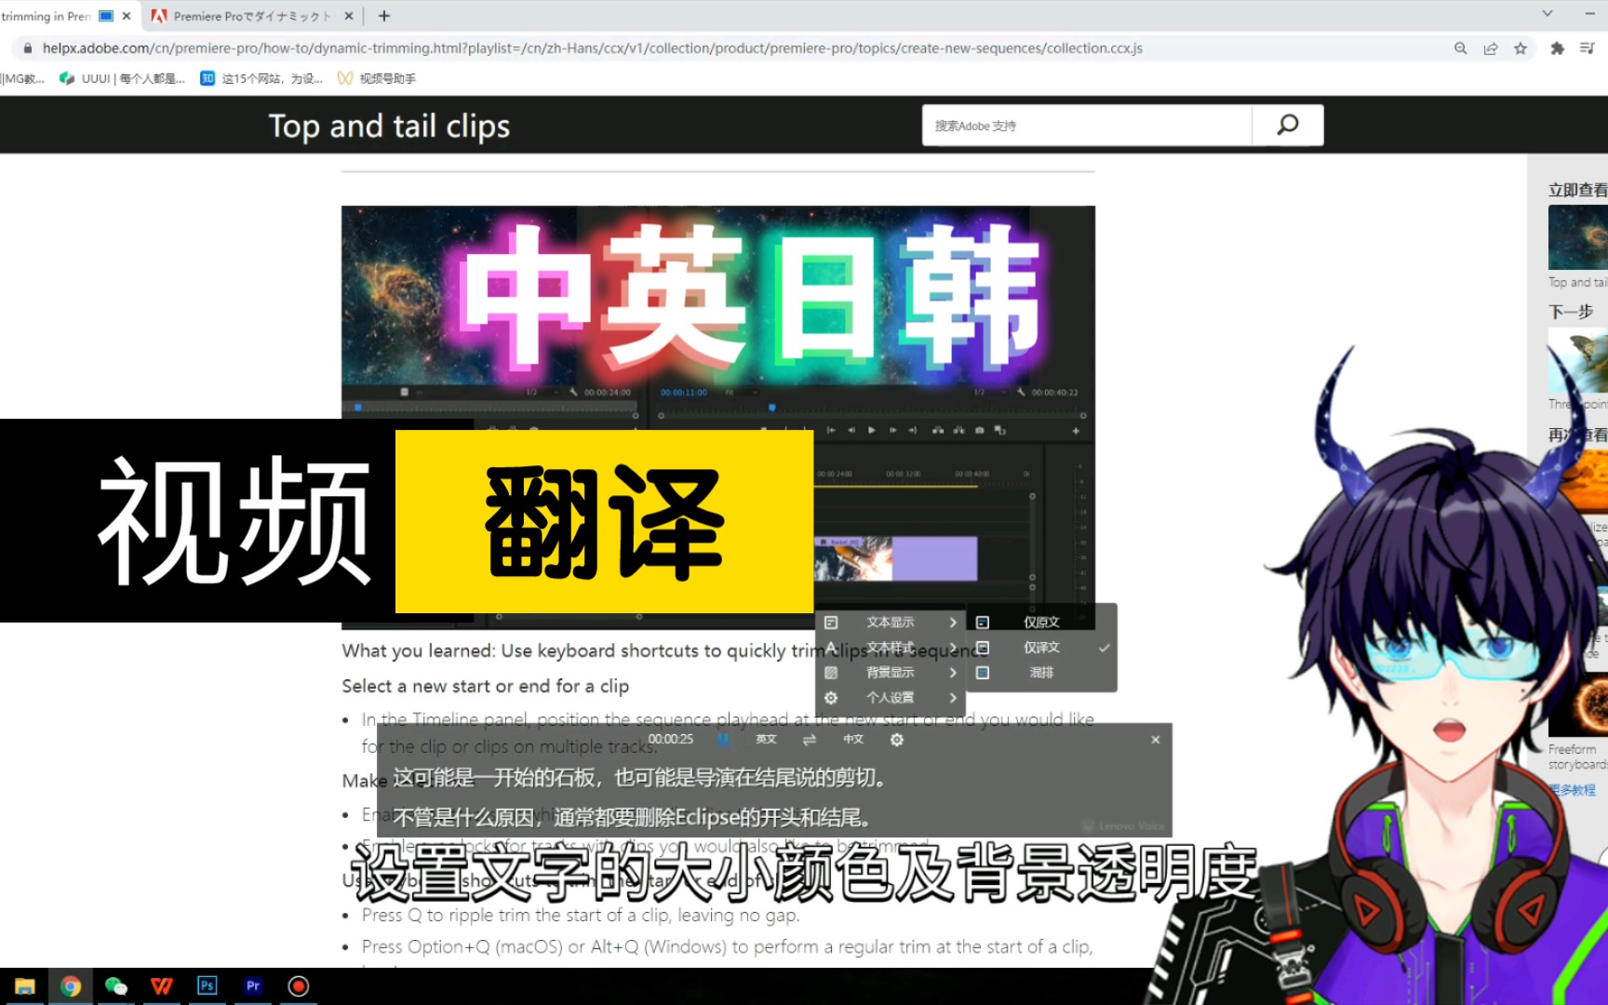Open a new browser tab with the plus button
Viewport: 1608px width, 1005px height.
383,16
